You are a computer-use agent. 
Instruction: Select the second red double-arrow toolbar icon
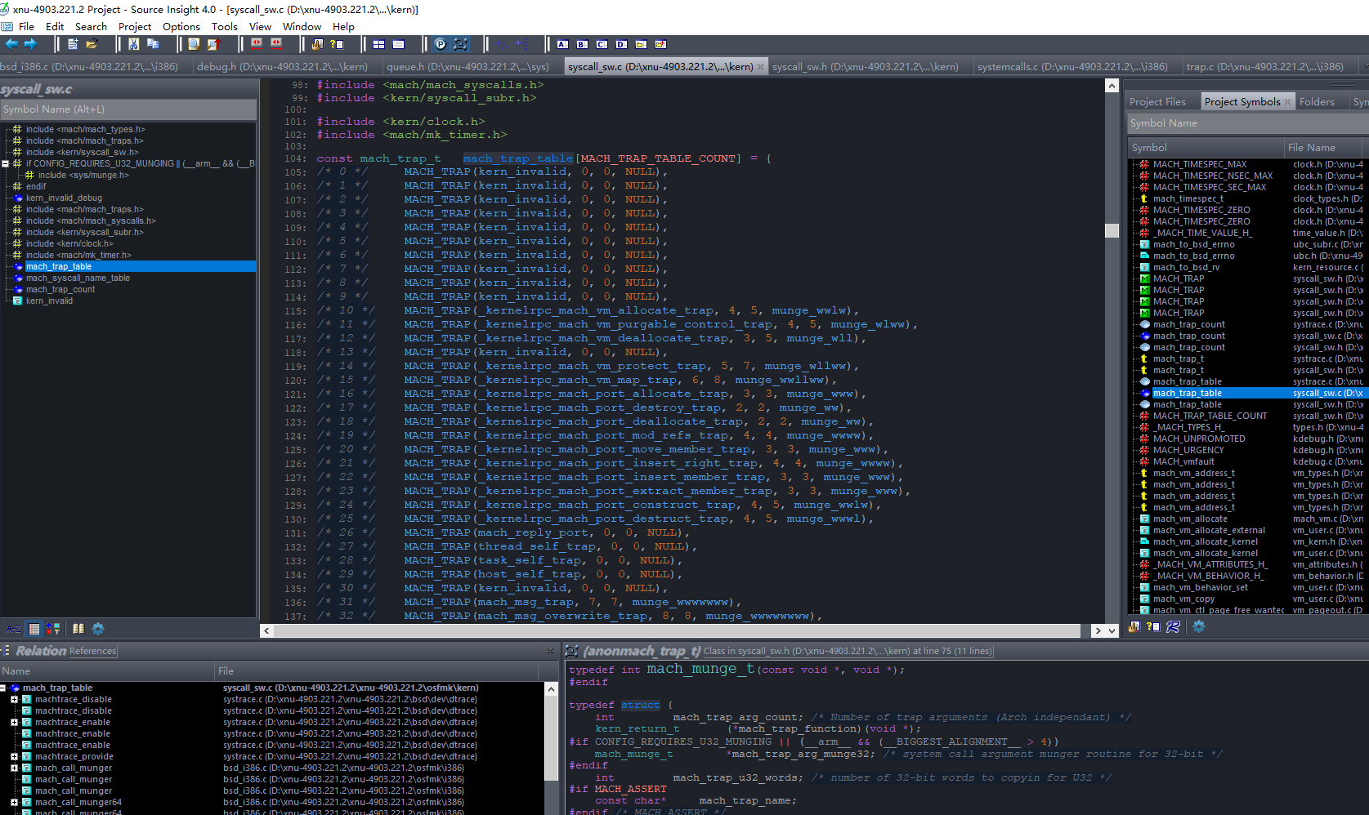(276, 44)
